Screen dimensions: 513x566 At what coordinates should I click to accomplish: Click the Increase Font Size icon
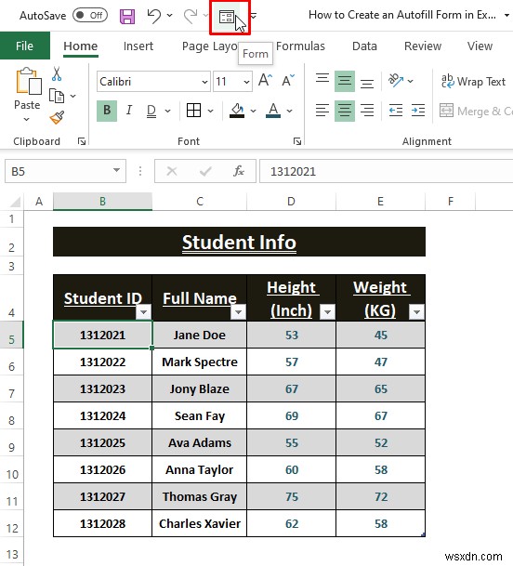[x=266, y=80]
